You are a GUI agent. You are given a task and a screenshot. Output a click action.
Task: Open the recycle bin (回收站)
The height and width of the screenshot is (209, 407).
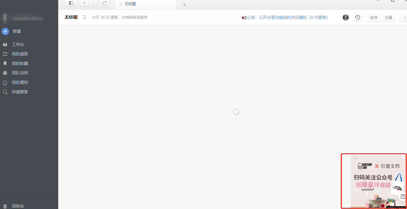tap(18, 206)
